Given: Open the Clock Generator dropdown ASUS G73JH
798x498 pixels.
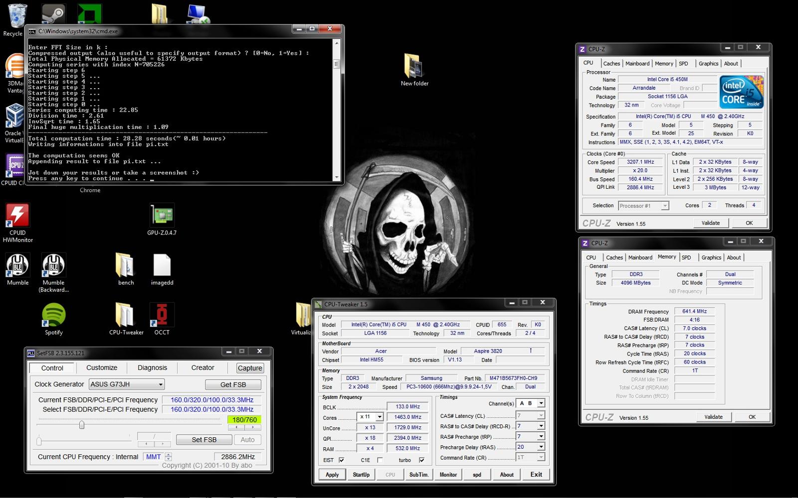Looking at the screenshot, I should 127,384.
